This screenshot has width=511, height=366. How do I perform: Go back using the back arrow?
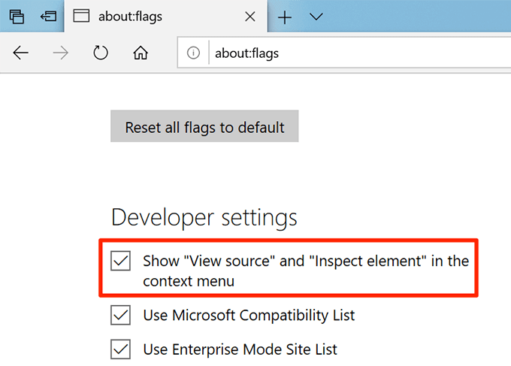(20, 53)
